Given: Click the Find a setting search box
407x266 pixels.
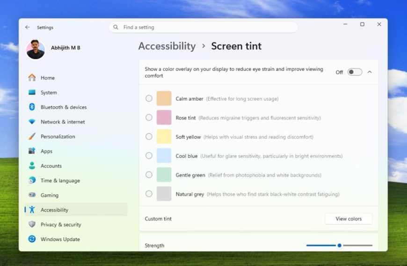Looking at the screenshot, I should click(x=203, y=27).
